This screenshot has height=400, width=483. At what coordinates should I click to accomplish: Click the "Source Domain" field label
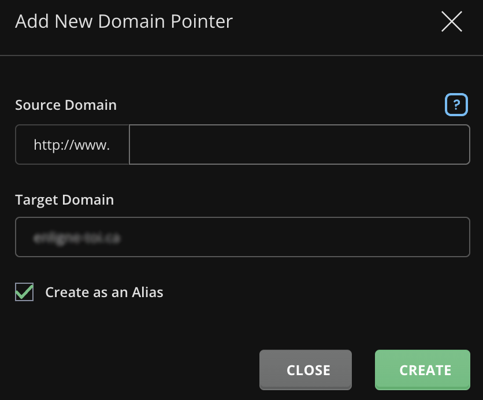coord(66,105)
